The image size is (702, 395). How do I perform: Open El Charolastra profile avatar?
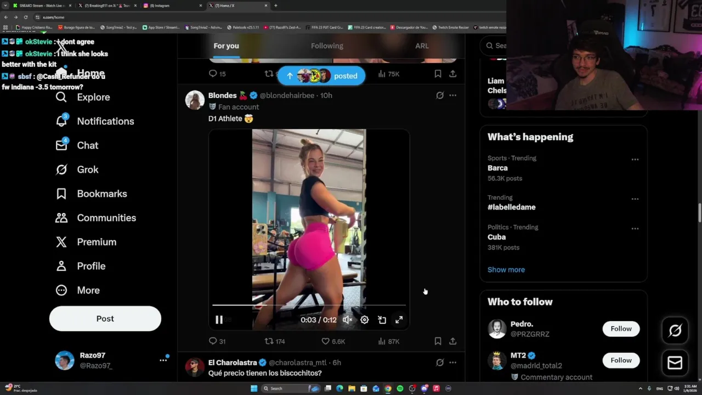pos(195,367)
